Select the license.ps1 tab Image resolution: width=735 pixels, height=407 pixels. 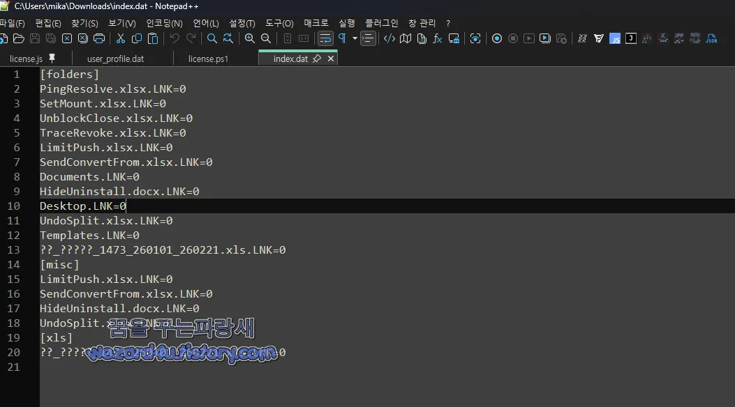pos(208,59)
